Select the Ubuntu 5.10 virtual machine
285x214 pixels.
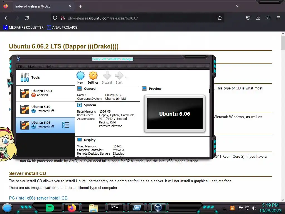coord(45,109)
